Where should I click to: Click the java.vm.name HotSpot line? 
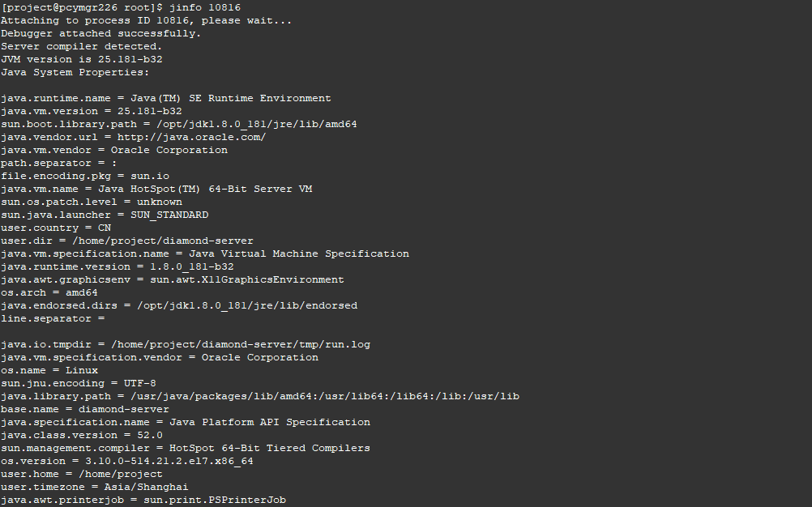pyautogui.click(x=156, y=189)
